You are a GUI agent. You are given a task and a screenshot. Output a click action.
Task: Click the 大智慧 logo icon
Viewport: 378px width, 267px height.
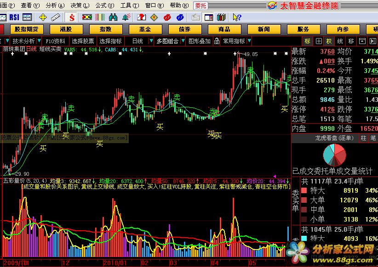[x=272, y=6]
